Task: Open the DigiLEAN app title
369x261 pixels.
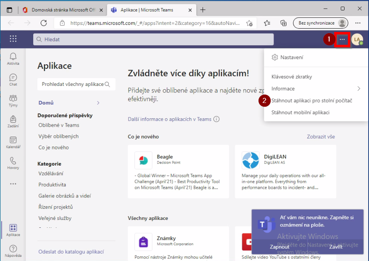Action: (275, 157)
